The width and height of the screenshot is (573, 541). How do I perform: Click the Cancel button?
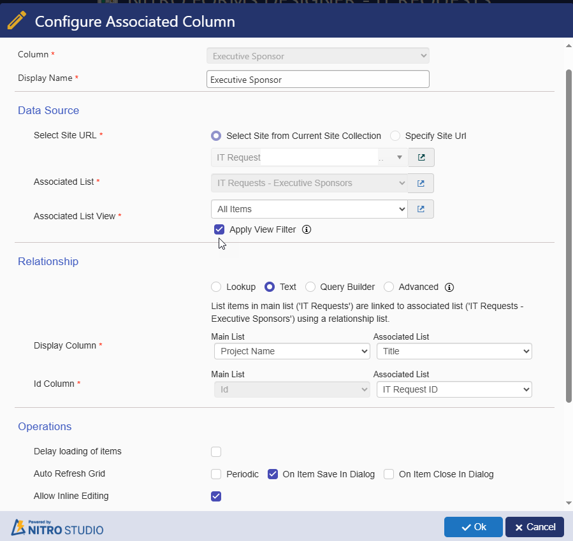[x=535, y=527]
